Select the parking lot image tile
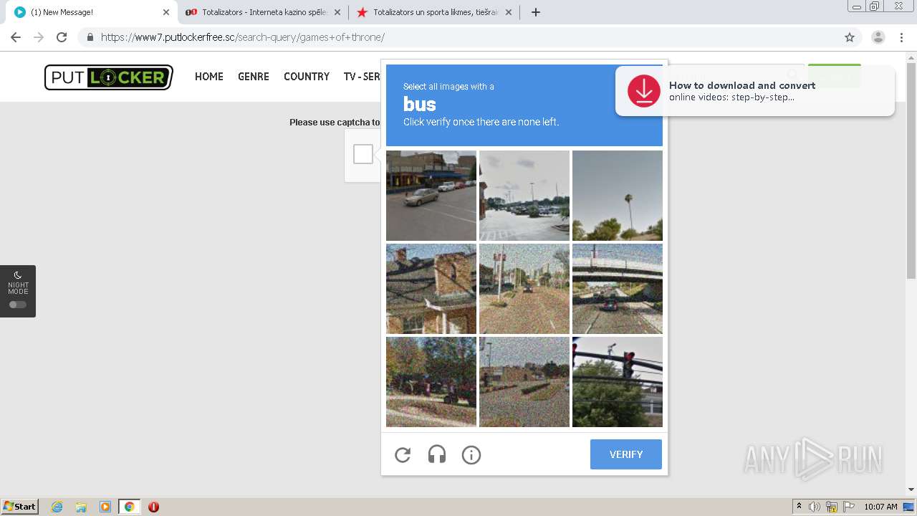 coord(524,196)
